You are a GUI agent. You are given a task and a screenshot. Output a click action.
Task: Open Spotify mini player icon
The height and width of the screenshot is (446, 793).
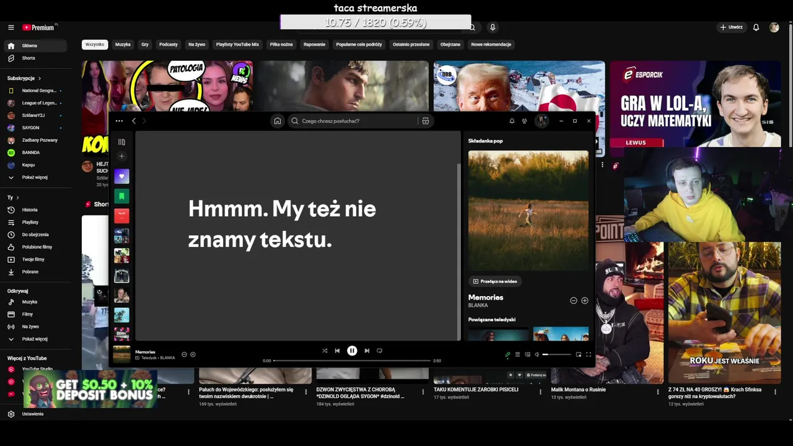[x=579, y=354]
